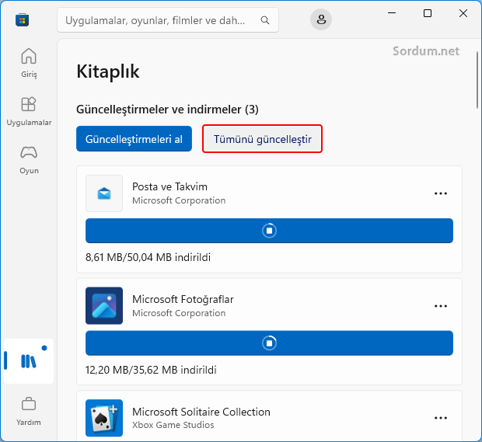Click the Güncelleştirmeler ve indirmeler (3) heading
The width and height of the screenshot is (482, 442).
167,110
